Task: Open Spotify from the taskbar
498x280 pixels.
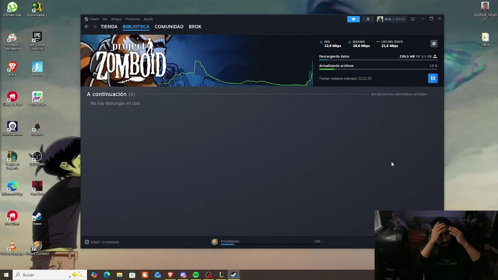Action: (196, 275)
